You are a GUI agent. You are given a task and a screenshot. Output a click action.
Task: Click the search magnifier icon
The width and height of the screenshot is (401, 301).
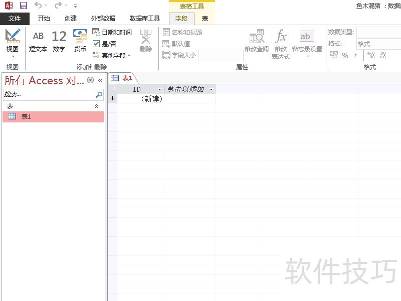pyautogui.click(x=99, y=94)
